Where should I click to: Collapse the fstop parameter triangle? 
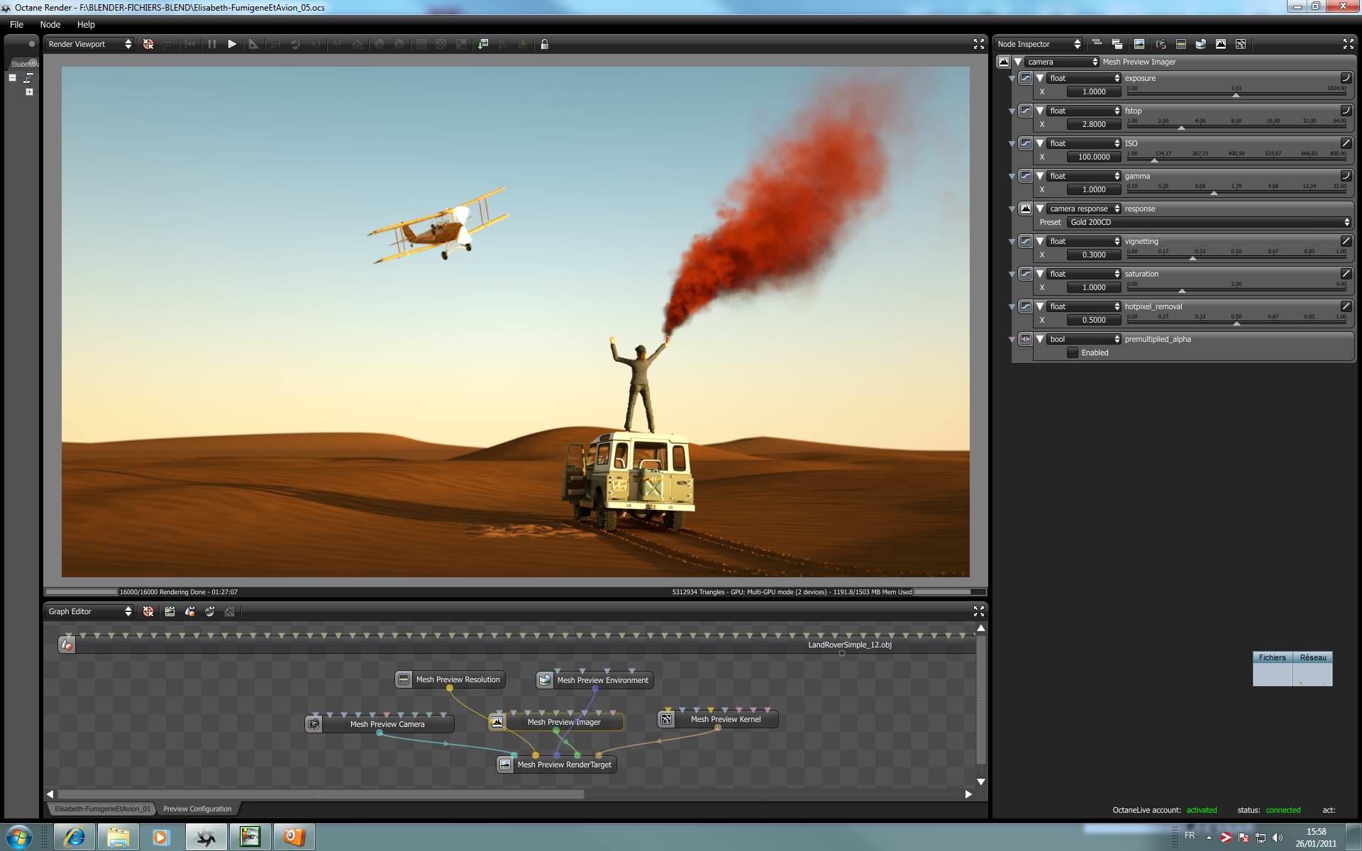pyautogui.click(x=1040, y=111)
